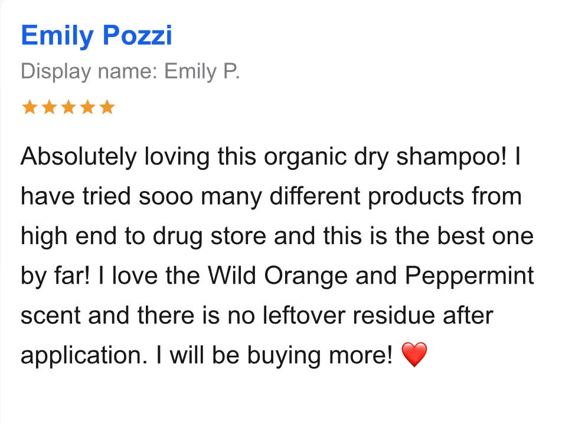Viewport: 562px width, 424px height.
Task: Click the fifth rating star
Action: [x=106, y=107]
